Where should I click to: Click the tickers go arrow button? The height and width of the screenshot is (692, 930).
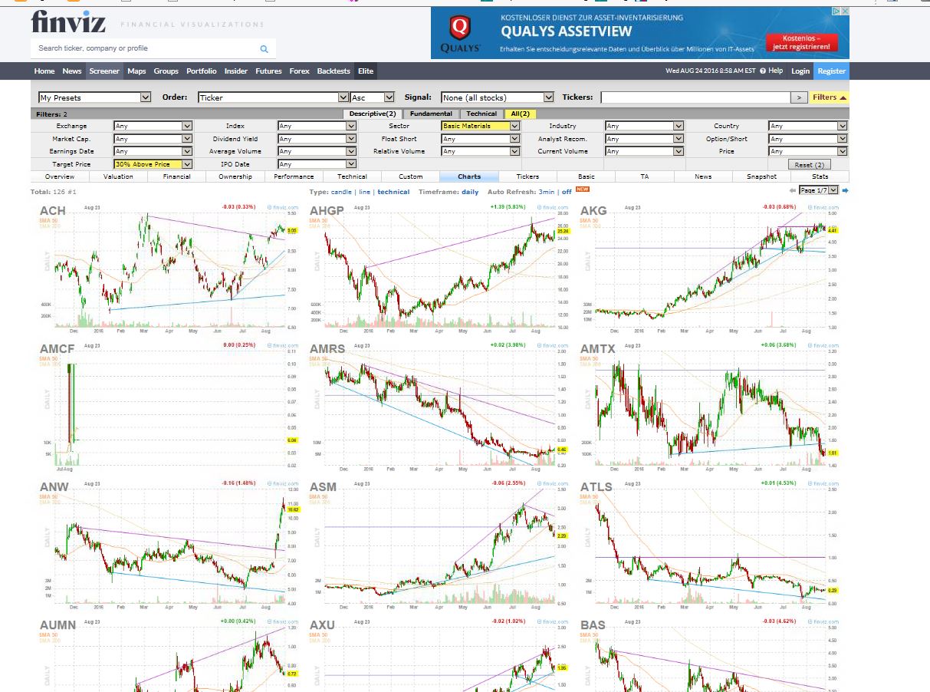799,97
